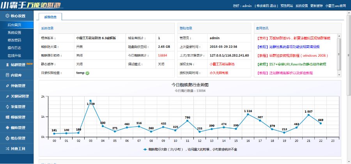
Task: Click the 今日蜘蛛爬行走势图 chart title
Action: point(190,85)
